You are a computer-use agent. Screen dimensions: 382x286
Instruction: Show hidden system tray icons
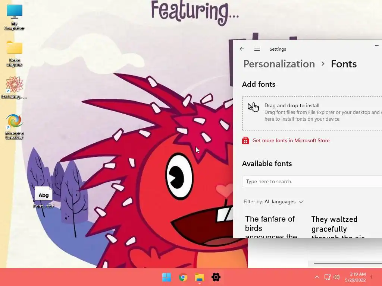coord(317,277)
